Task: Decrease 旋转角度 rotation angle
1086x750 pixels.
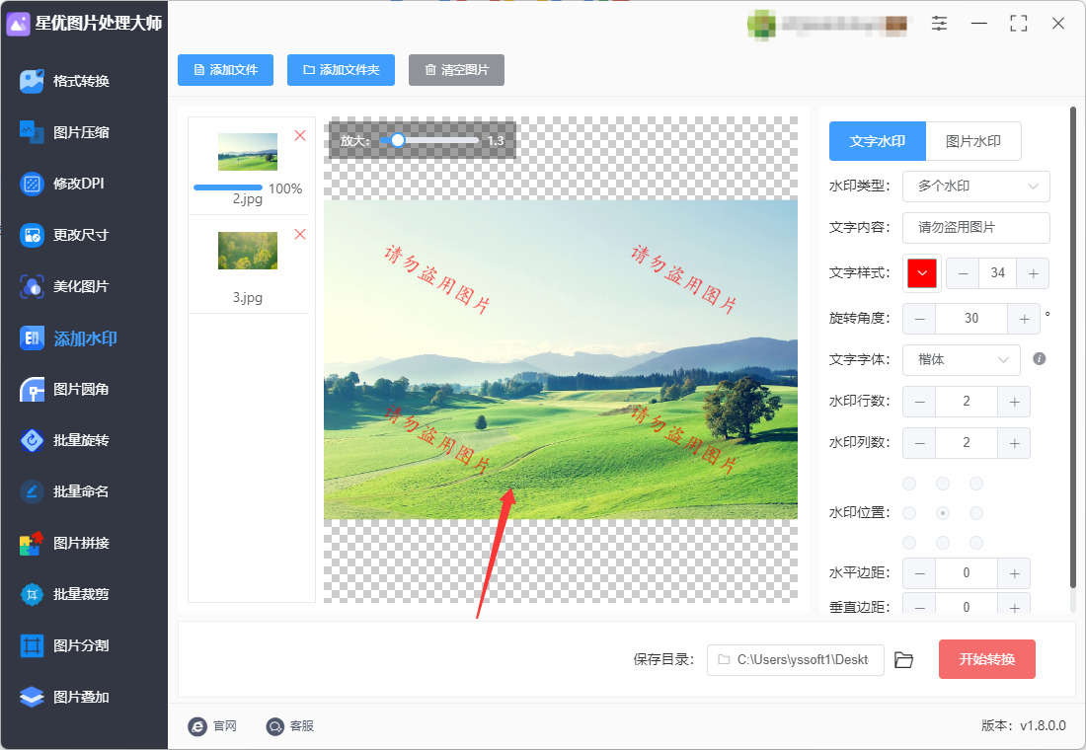Action: (919, 319)
